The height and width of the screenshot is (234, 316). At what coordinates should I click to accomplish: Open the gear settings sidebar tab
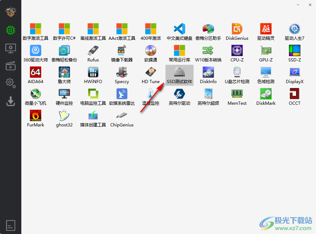pos(11,83)
